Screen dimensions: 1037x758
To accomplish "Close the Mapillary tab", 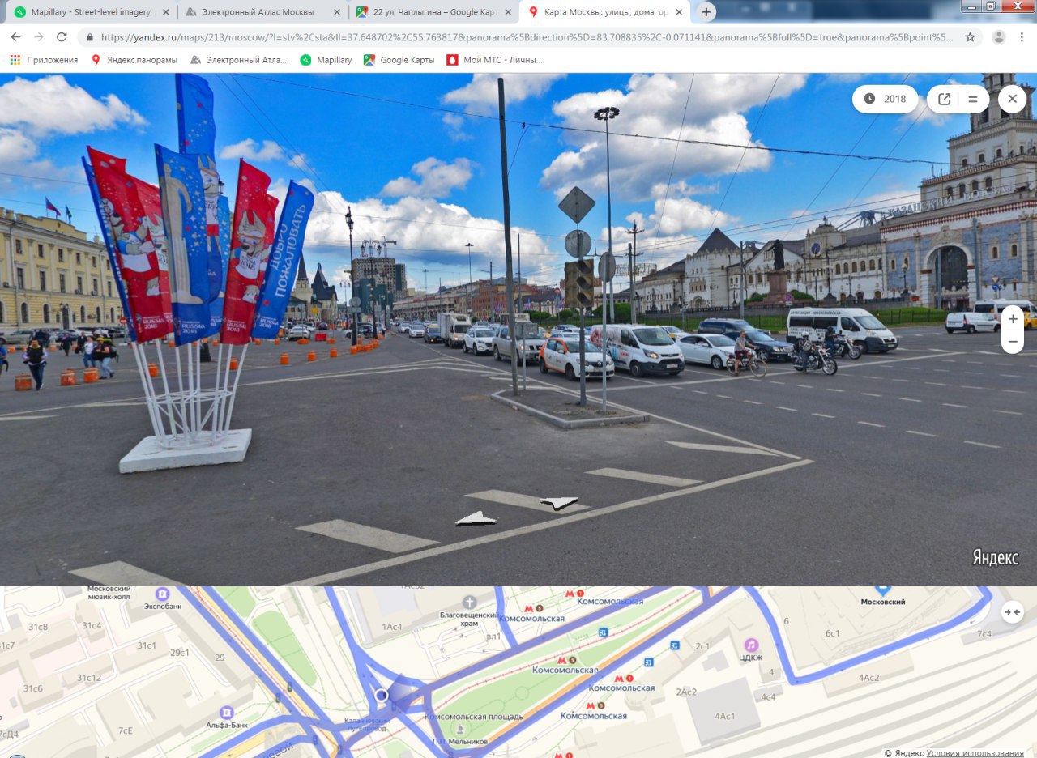I will (x=164, y=12).
